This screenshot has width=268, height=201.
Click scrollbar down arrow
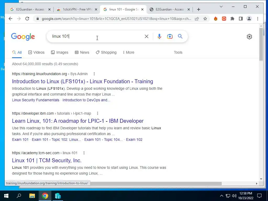coord(261,179)
